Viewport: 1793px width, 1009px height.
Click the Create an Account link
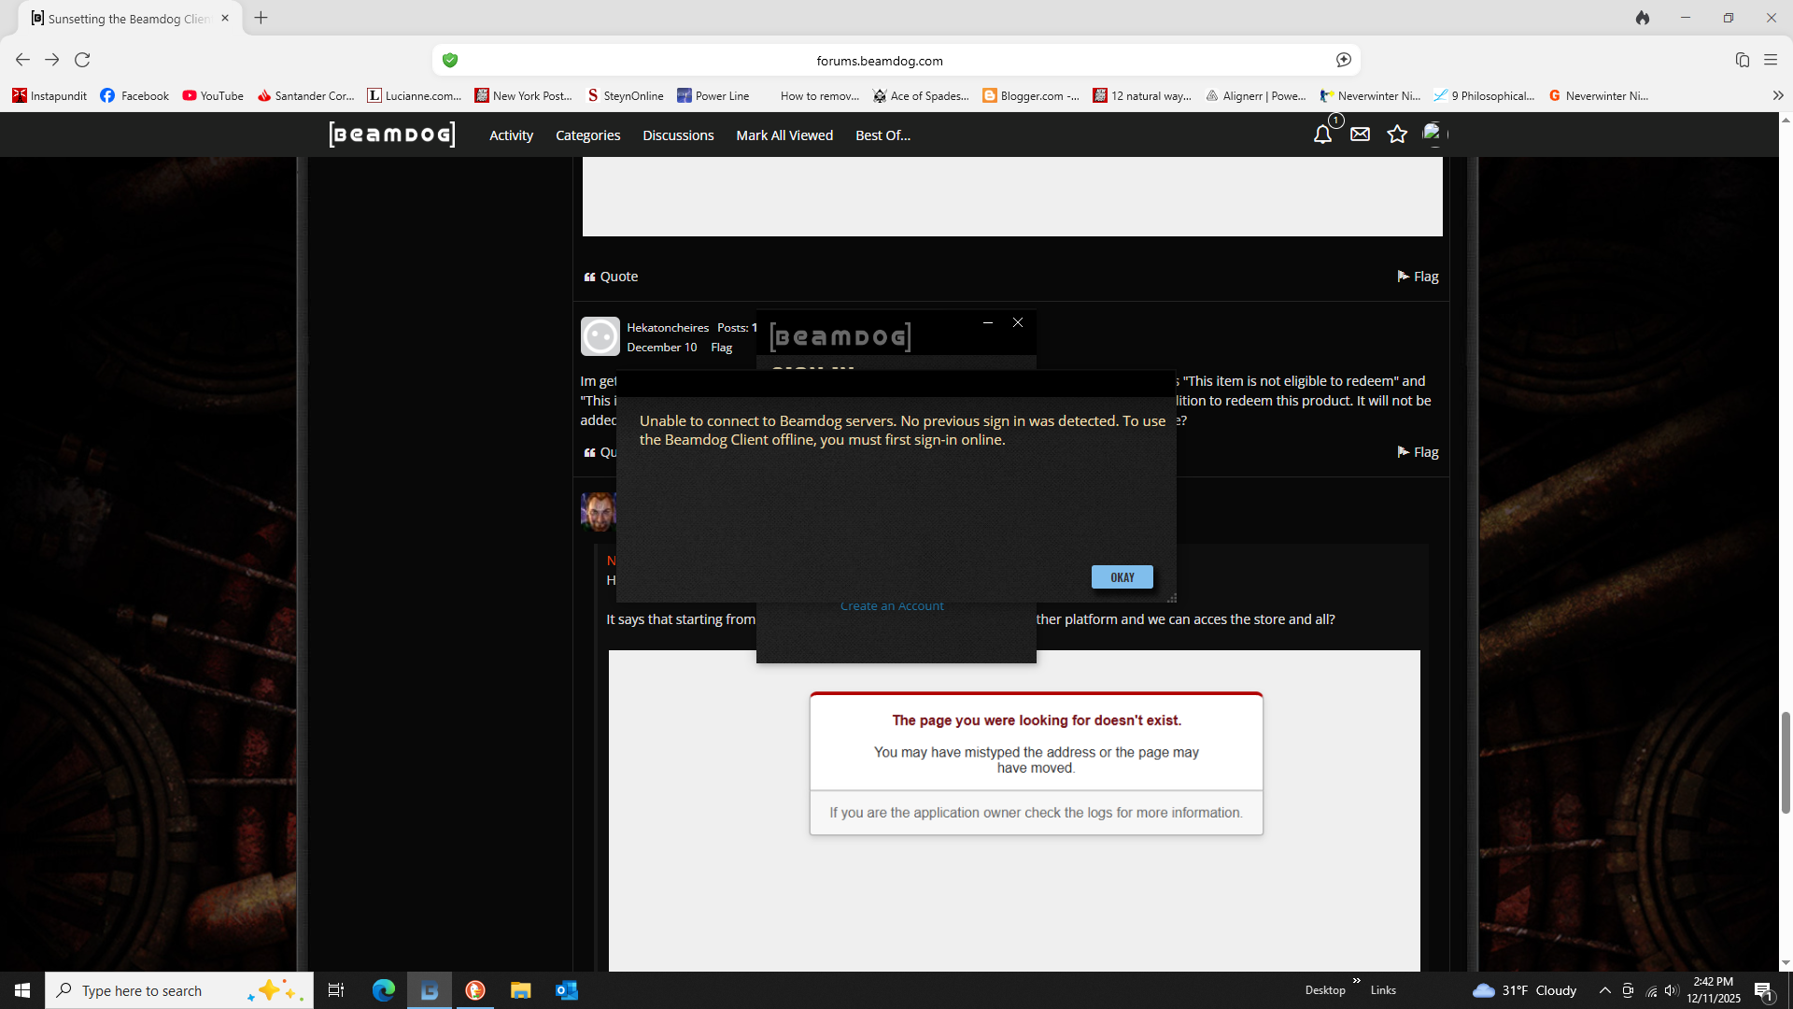[892, 606]
